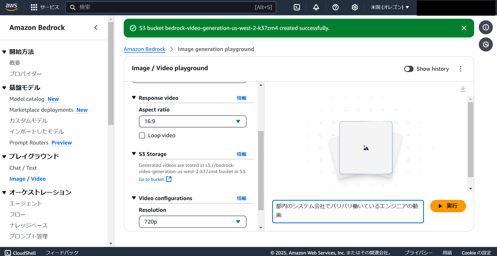This screenshot has width=497, height=256.
Task: Open the サービス grid menu
Action: 45,7
